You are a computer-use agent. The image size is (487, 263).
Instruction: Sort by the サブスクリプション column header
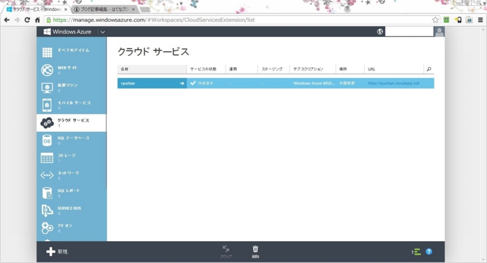[313, 69]
